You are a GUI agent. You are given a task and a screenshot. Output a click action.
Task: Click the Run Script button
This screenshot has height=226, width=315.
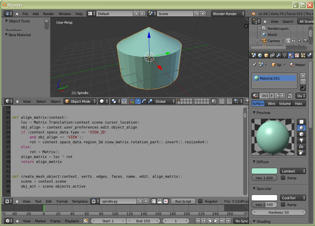tap(183, 201)
